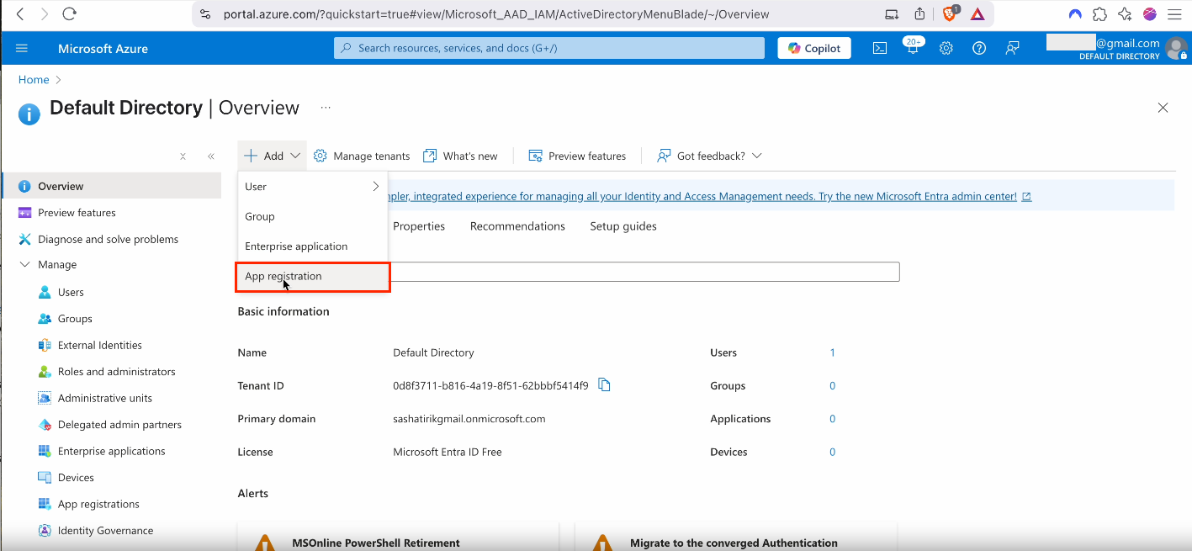Switch to the Properties tab
This screenshot has height=551, width=1192.
point(419,226)
